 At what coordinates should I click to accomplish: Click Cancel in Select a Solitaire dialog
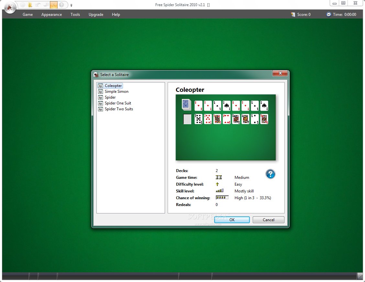point(268,220)
